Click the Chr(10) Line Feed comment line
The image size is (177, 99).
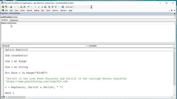(x=66, y=79)
